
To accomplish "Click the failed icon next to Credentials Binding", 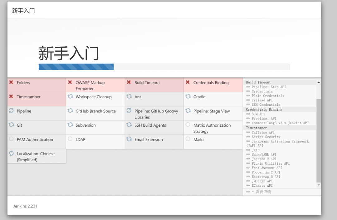I will 188,82.
